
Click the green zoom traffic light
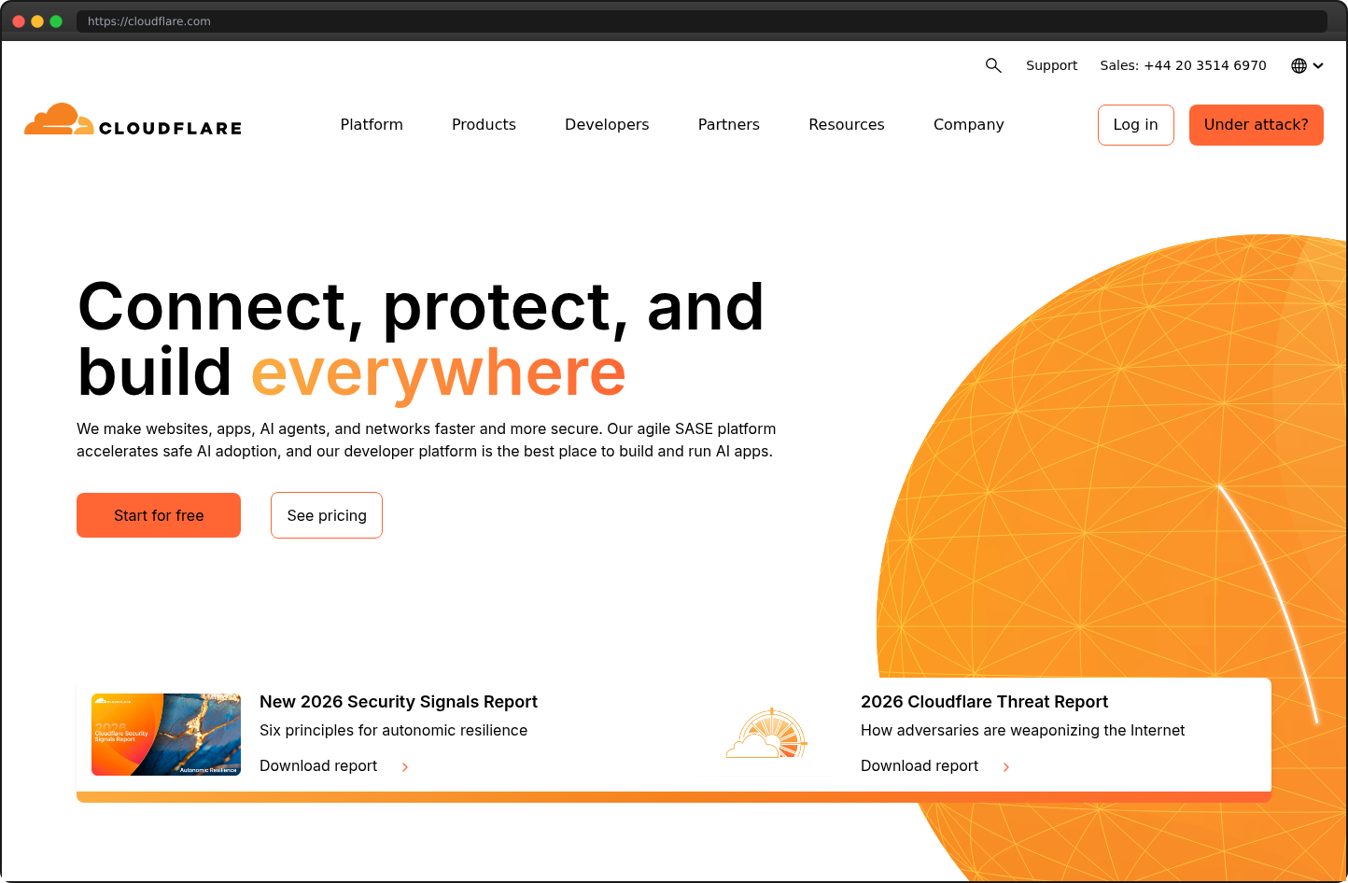coord(56,21)
